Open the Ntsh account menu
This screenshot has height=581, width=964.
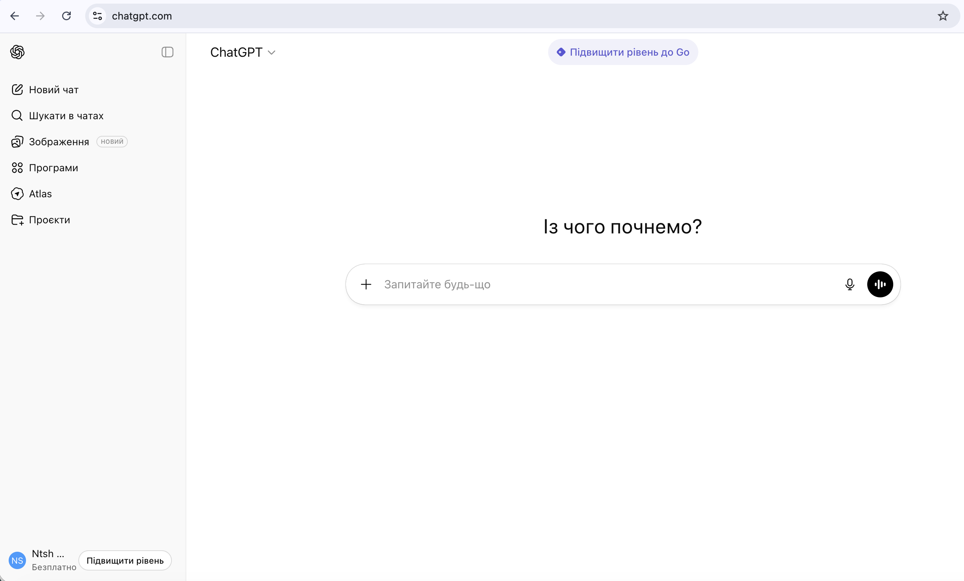(48, 554)
